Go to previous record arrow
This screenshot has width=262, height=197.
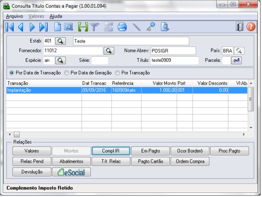(x=21, y=27)
